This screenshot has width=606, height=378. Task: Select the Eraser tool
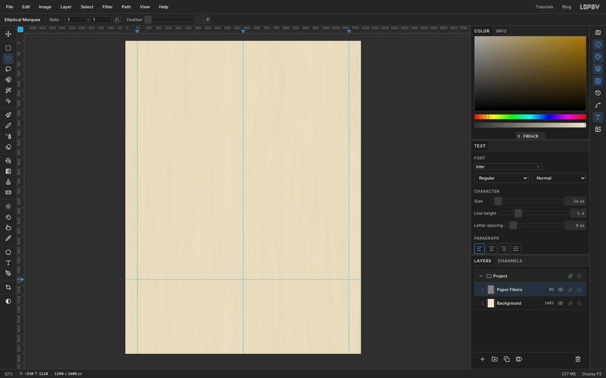[x=8, y=147]
